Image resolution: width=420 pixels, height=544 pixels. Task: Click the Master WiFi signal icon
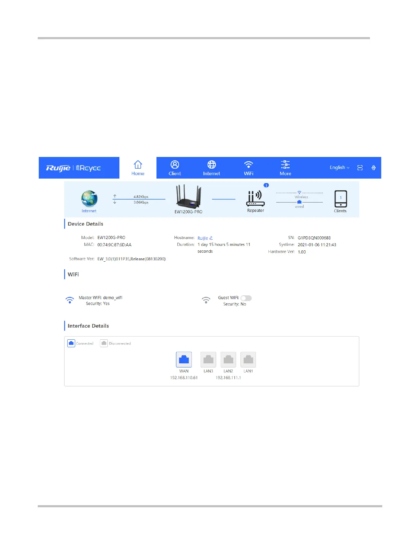point(70,300)
